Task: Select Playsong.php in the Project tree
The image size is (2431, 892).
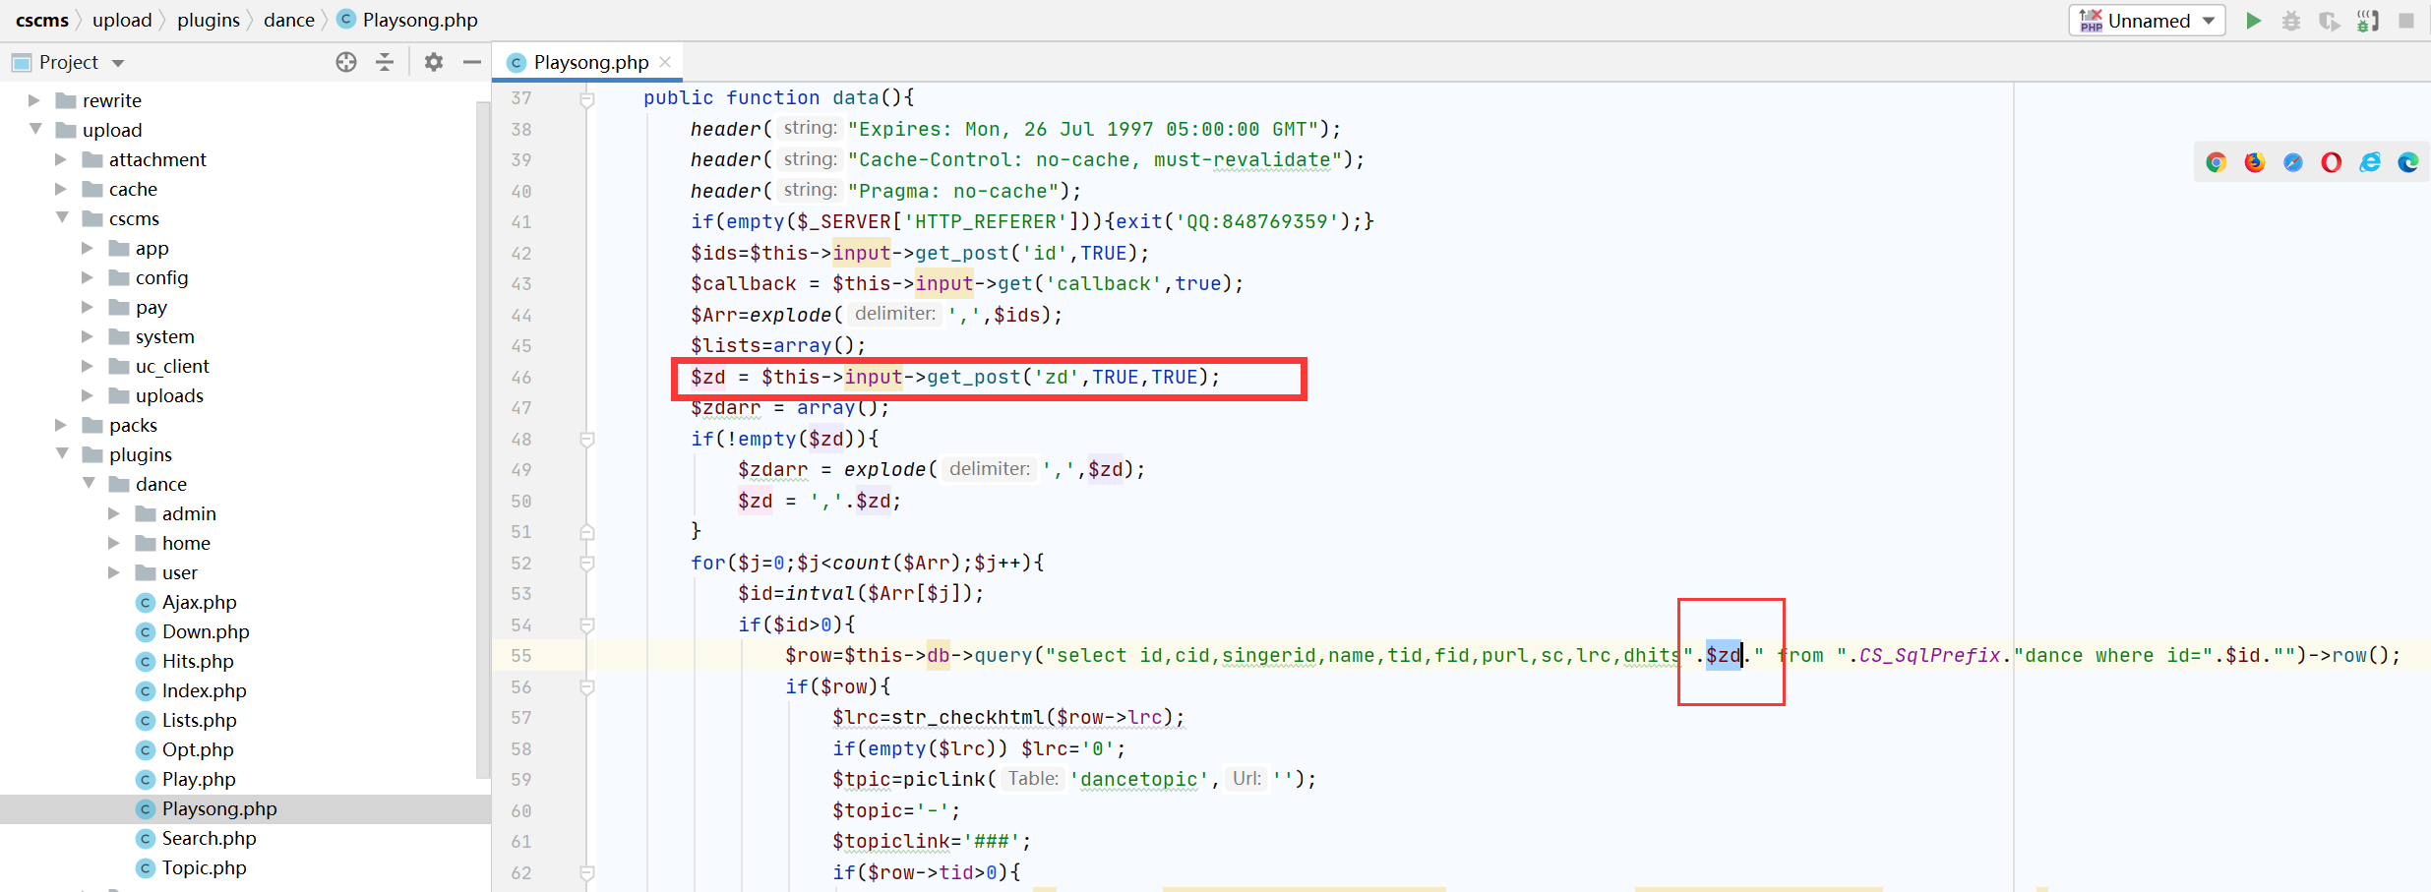Action: point(219,808)
